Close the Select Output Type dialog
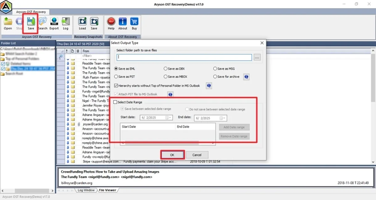This screenshot has width=376, height=200. (262, 43)
